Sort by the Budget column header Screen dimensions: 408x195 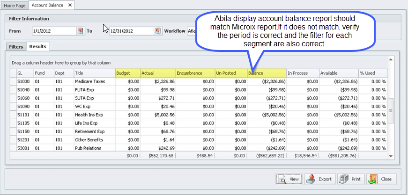(x=127, y=73)
